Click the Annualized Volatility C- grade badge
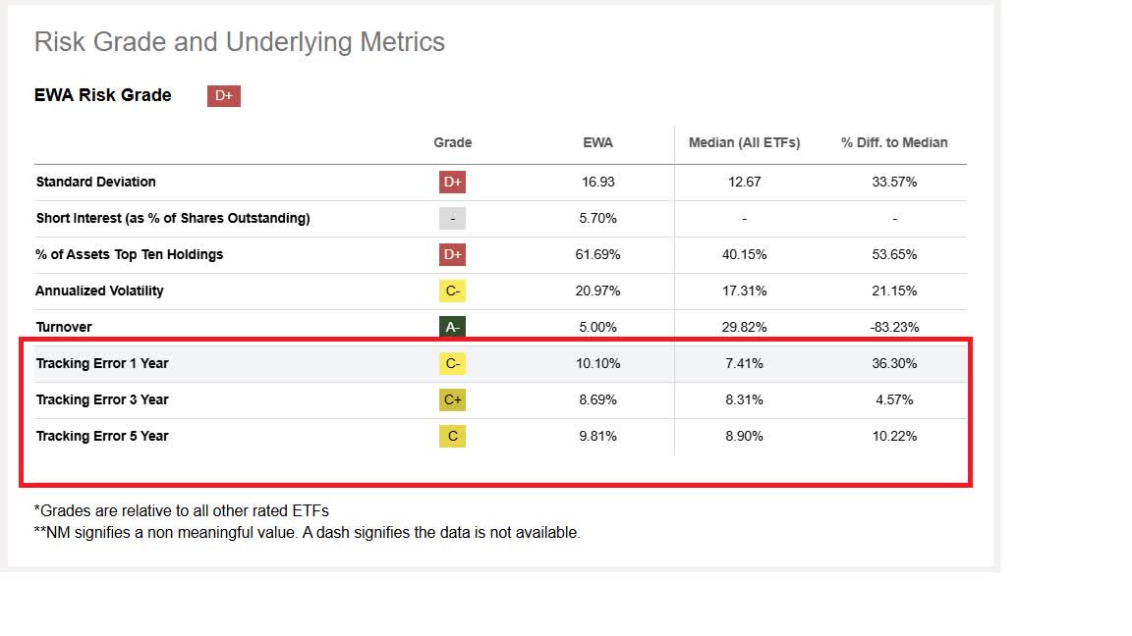Image resolution: width=1132 pixels, height=636 pixels. pyautogui.click(x=452, y=291)
